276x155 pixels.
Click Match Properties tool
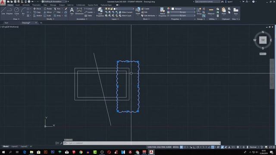click(162, 12)
